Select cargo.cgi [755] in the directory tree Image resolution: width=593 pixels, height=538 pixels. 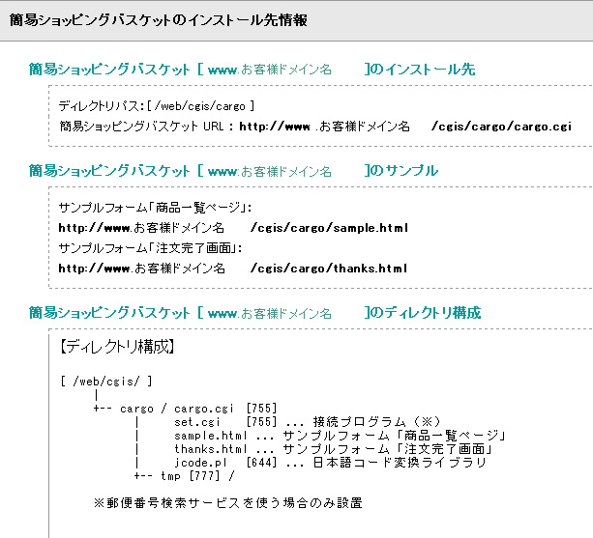click(225, 409)
